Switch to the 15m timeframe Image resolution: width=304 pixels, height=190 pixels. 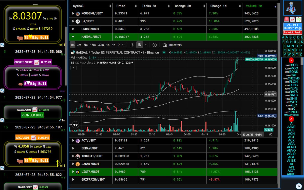click(93, 45)
